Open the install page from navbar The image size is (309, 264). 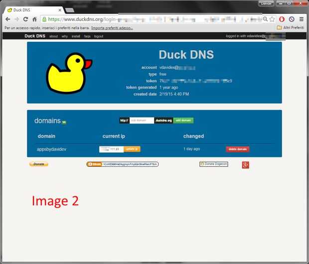76,36
